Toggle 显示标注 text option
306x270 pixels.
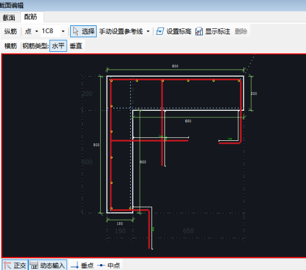coord(218,31)
